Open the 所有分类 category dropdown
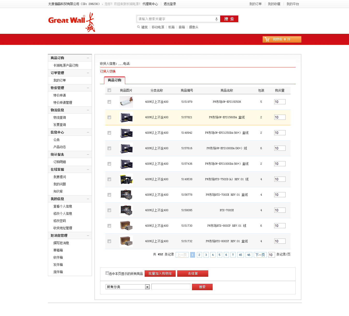This screenshot has height=316, width=349. (x=147, y=287)
